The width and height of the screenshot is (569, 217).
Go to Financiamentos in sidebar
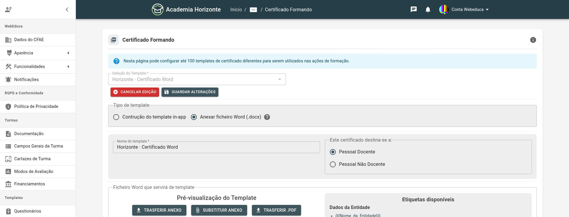click(38, 184)
